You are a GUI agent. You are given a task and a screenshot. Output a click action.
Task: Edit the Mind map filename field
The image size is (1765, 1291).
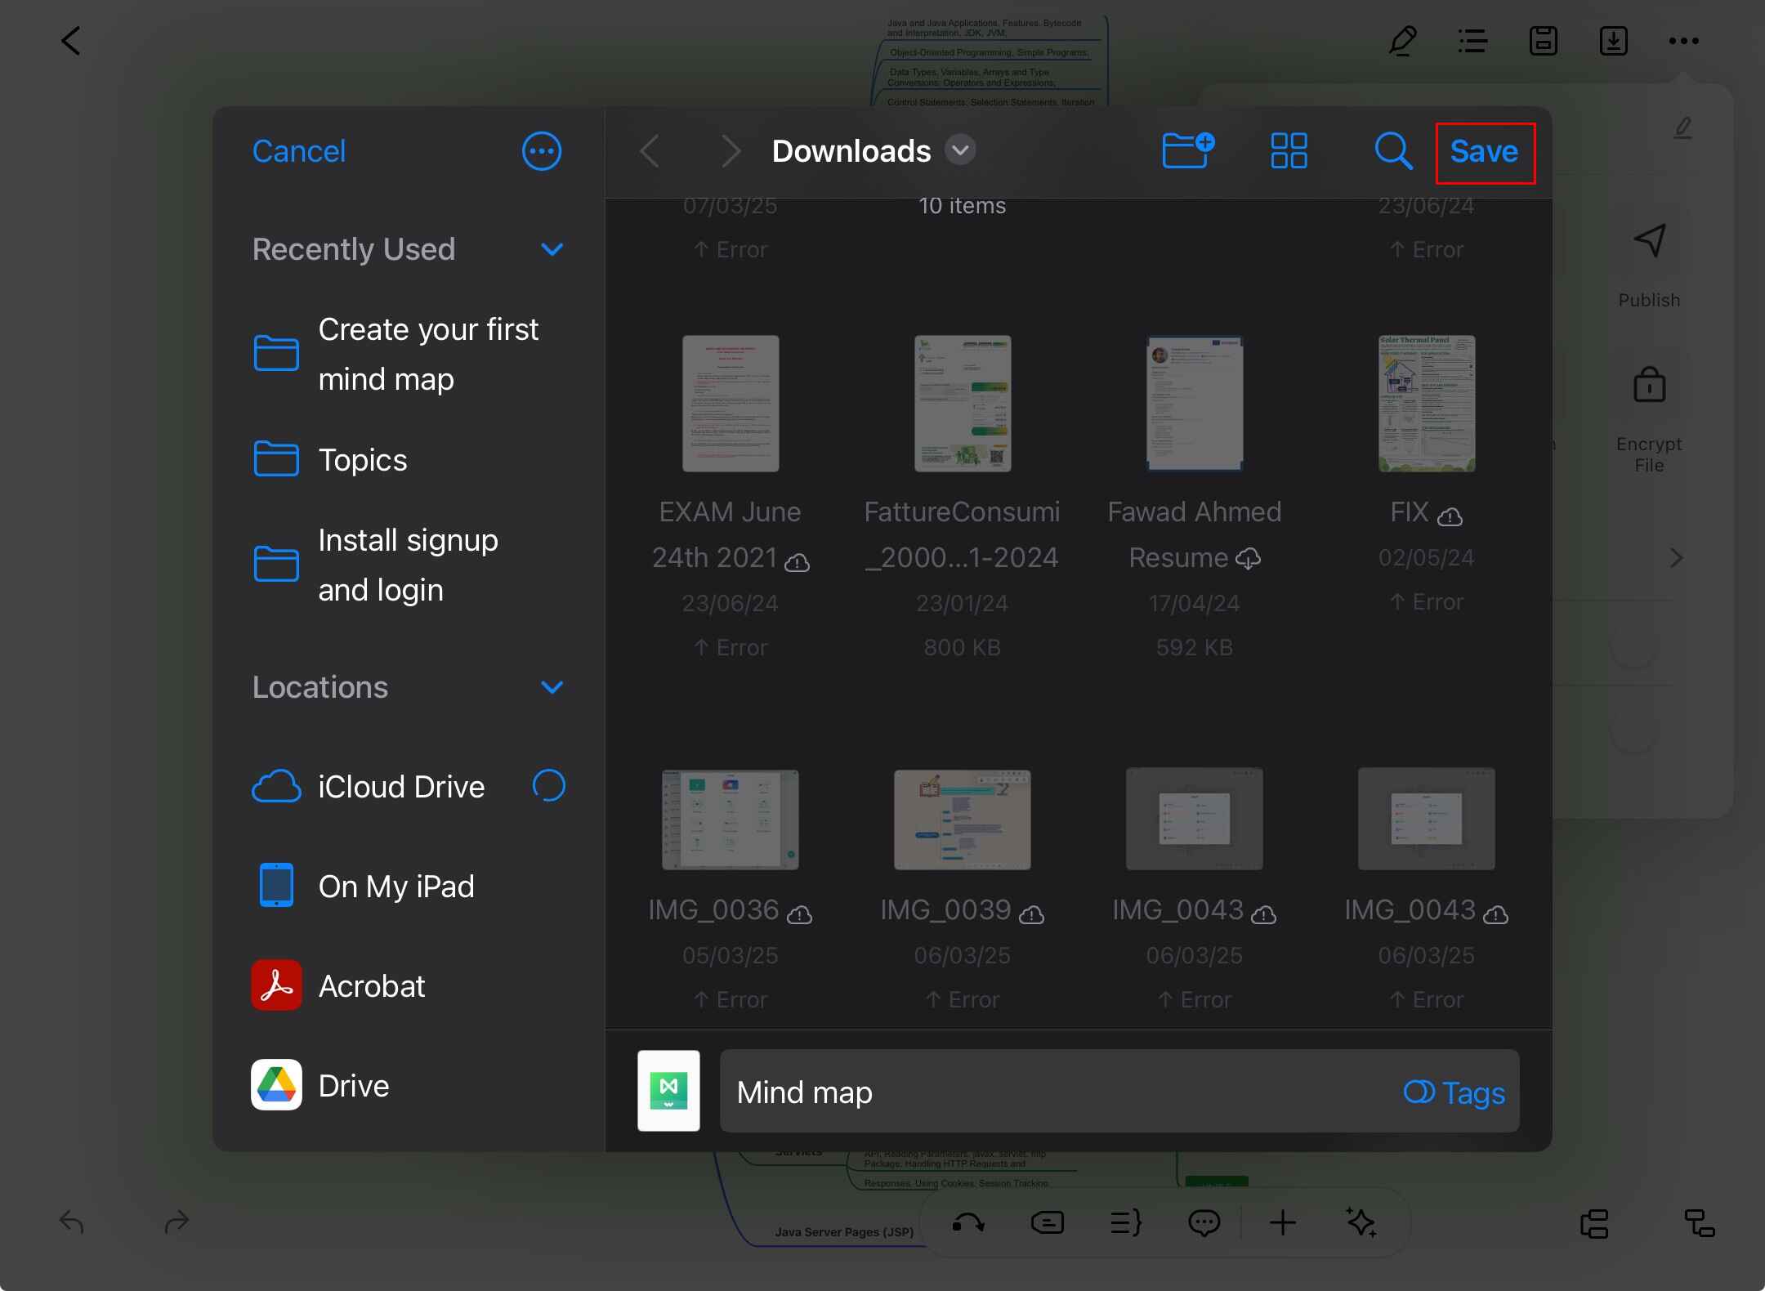click(x=1054, y=1092)
